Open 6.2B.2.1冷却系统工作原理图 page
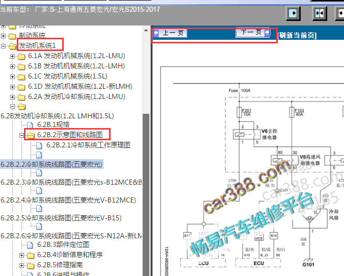Viewport: 344px width, 276px height. [x=88, y=145]
